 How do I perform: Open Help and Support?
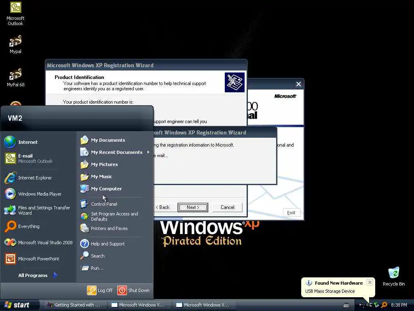102,243
